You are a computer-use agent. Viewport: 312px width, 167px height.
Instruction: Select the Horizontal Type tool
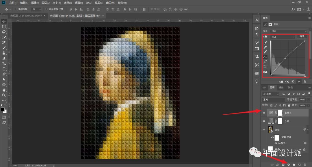(4, 69)
